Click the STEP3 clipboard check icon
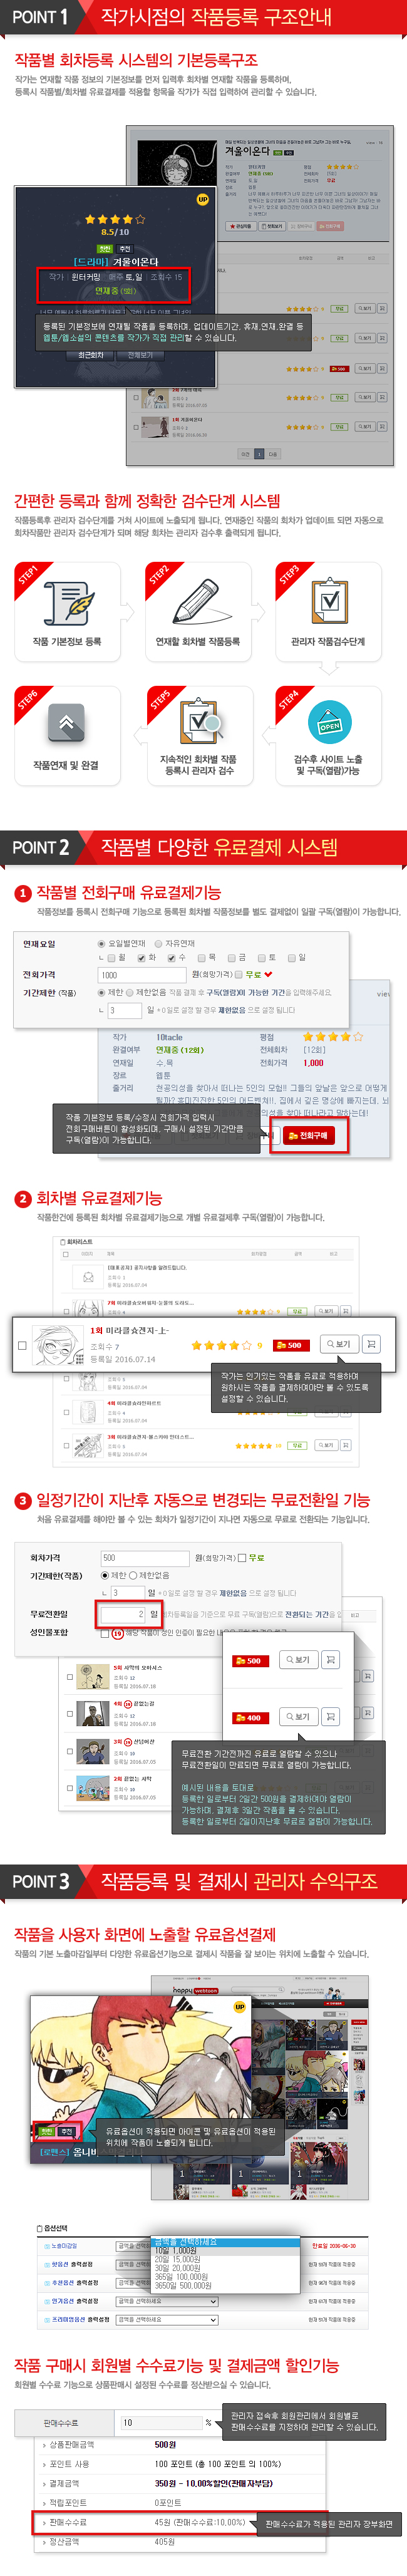Screen dimensions: 407x2576 pos(329,601)
